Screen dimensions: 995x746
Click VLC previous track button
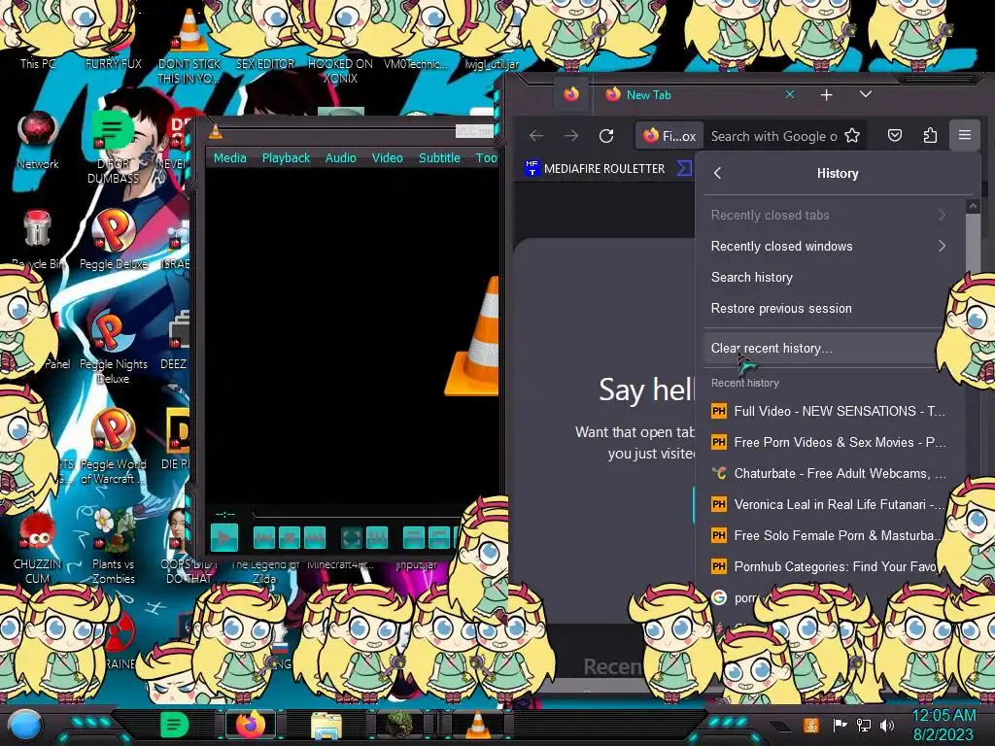coord(264,538)
